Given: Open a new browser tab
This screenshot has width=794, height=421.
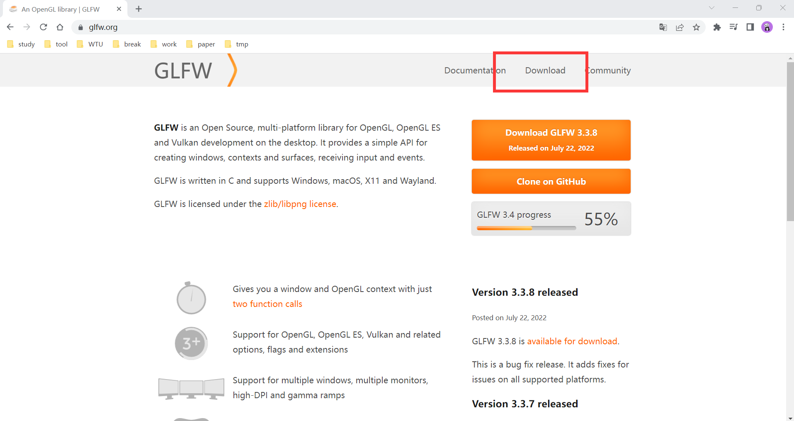Looking at the screenshot, I should 138,9.
